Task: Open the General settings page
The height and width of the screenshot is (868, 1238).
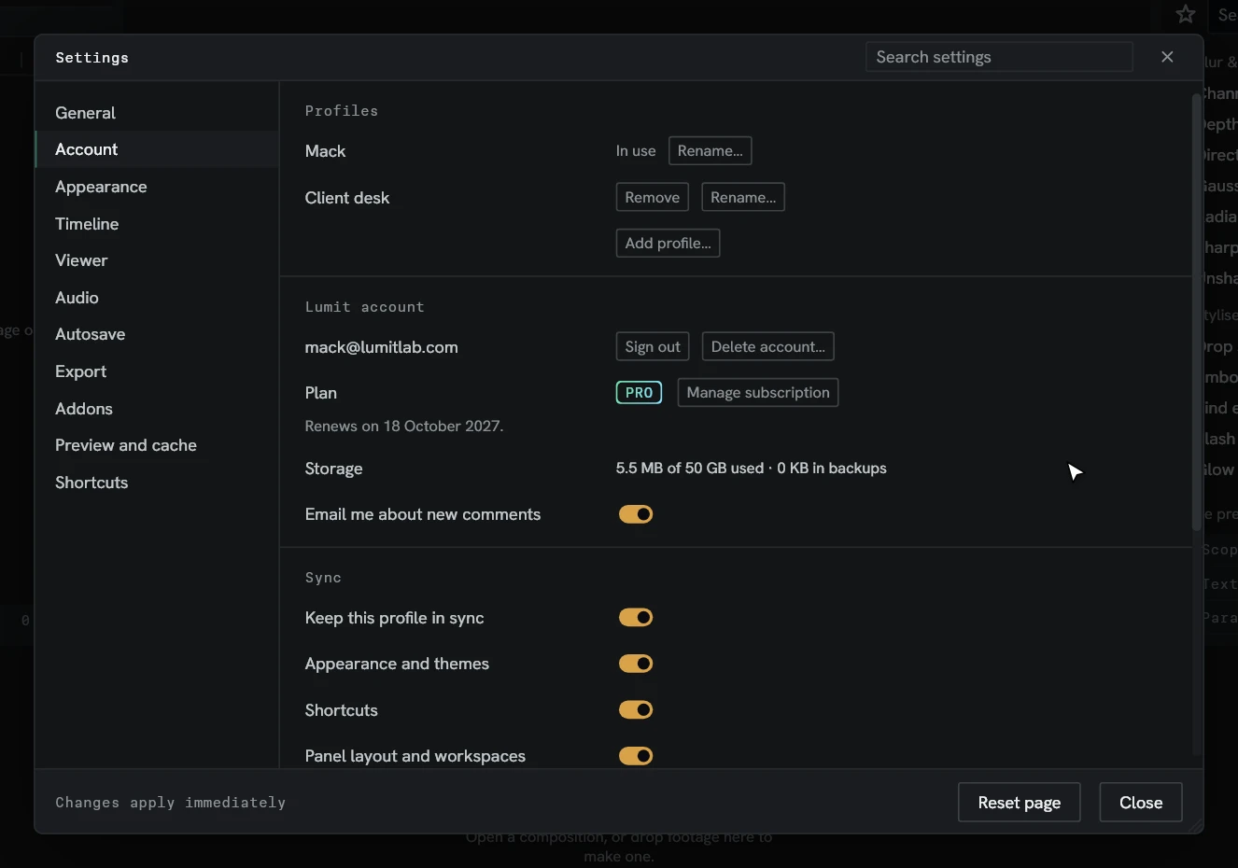Action: (x=157, y=113)
